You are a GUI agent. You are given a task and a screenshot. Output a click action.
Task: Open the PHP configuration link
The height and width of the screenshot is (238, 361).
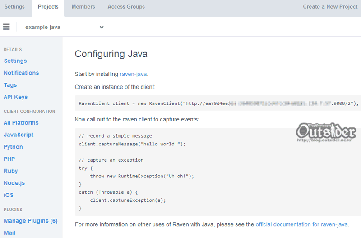click(9, 159)
